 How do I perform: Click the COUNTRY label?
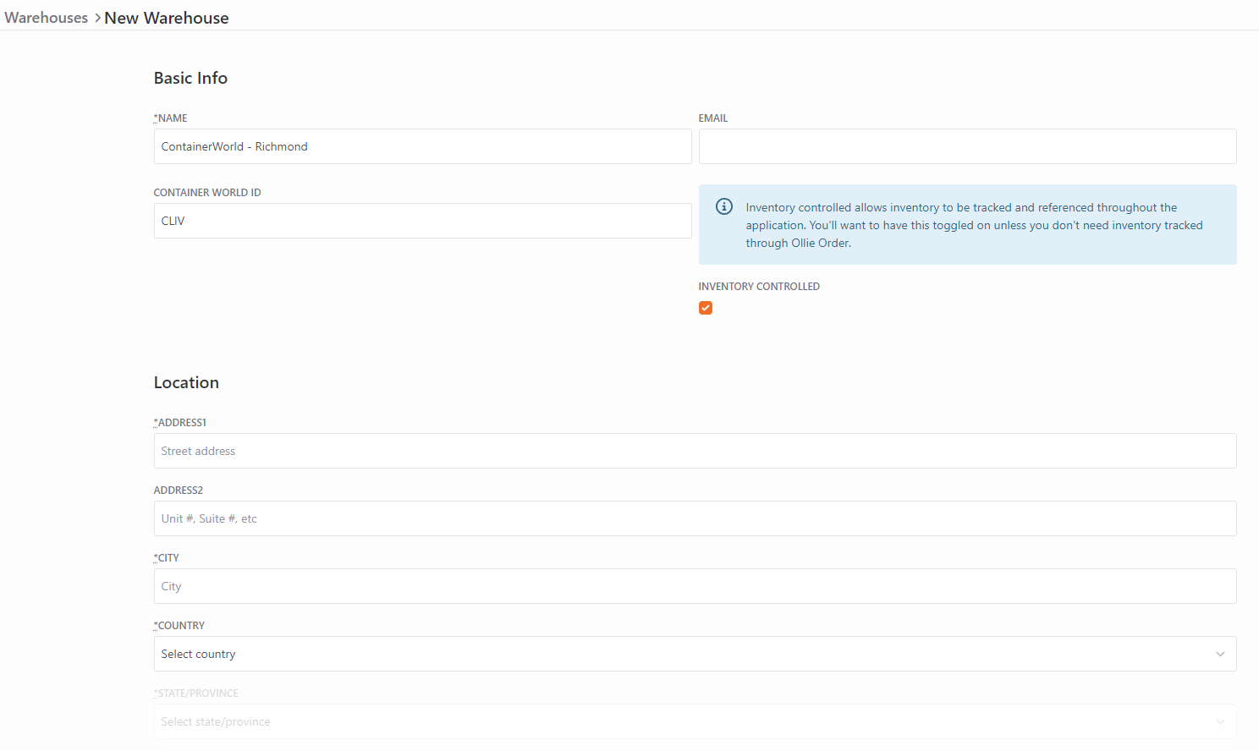179,626
